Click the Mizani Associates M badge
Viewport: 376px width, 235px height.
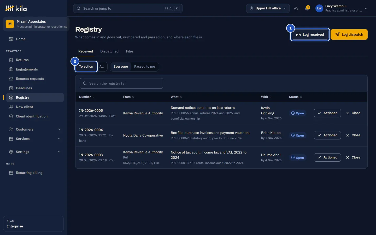tap(10, 24)
